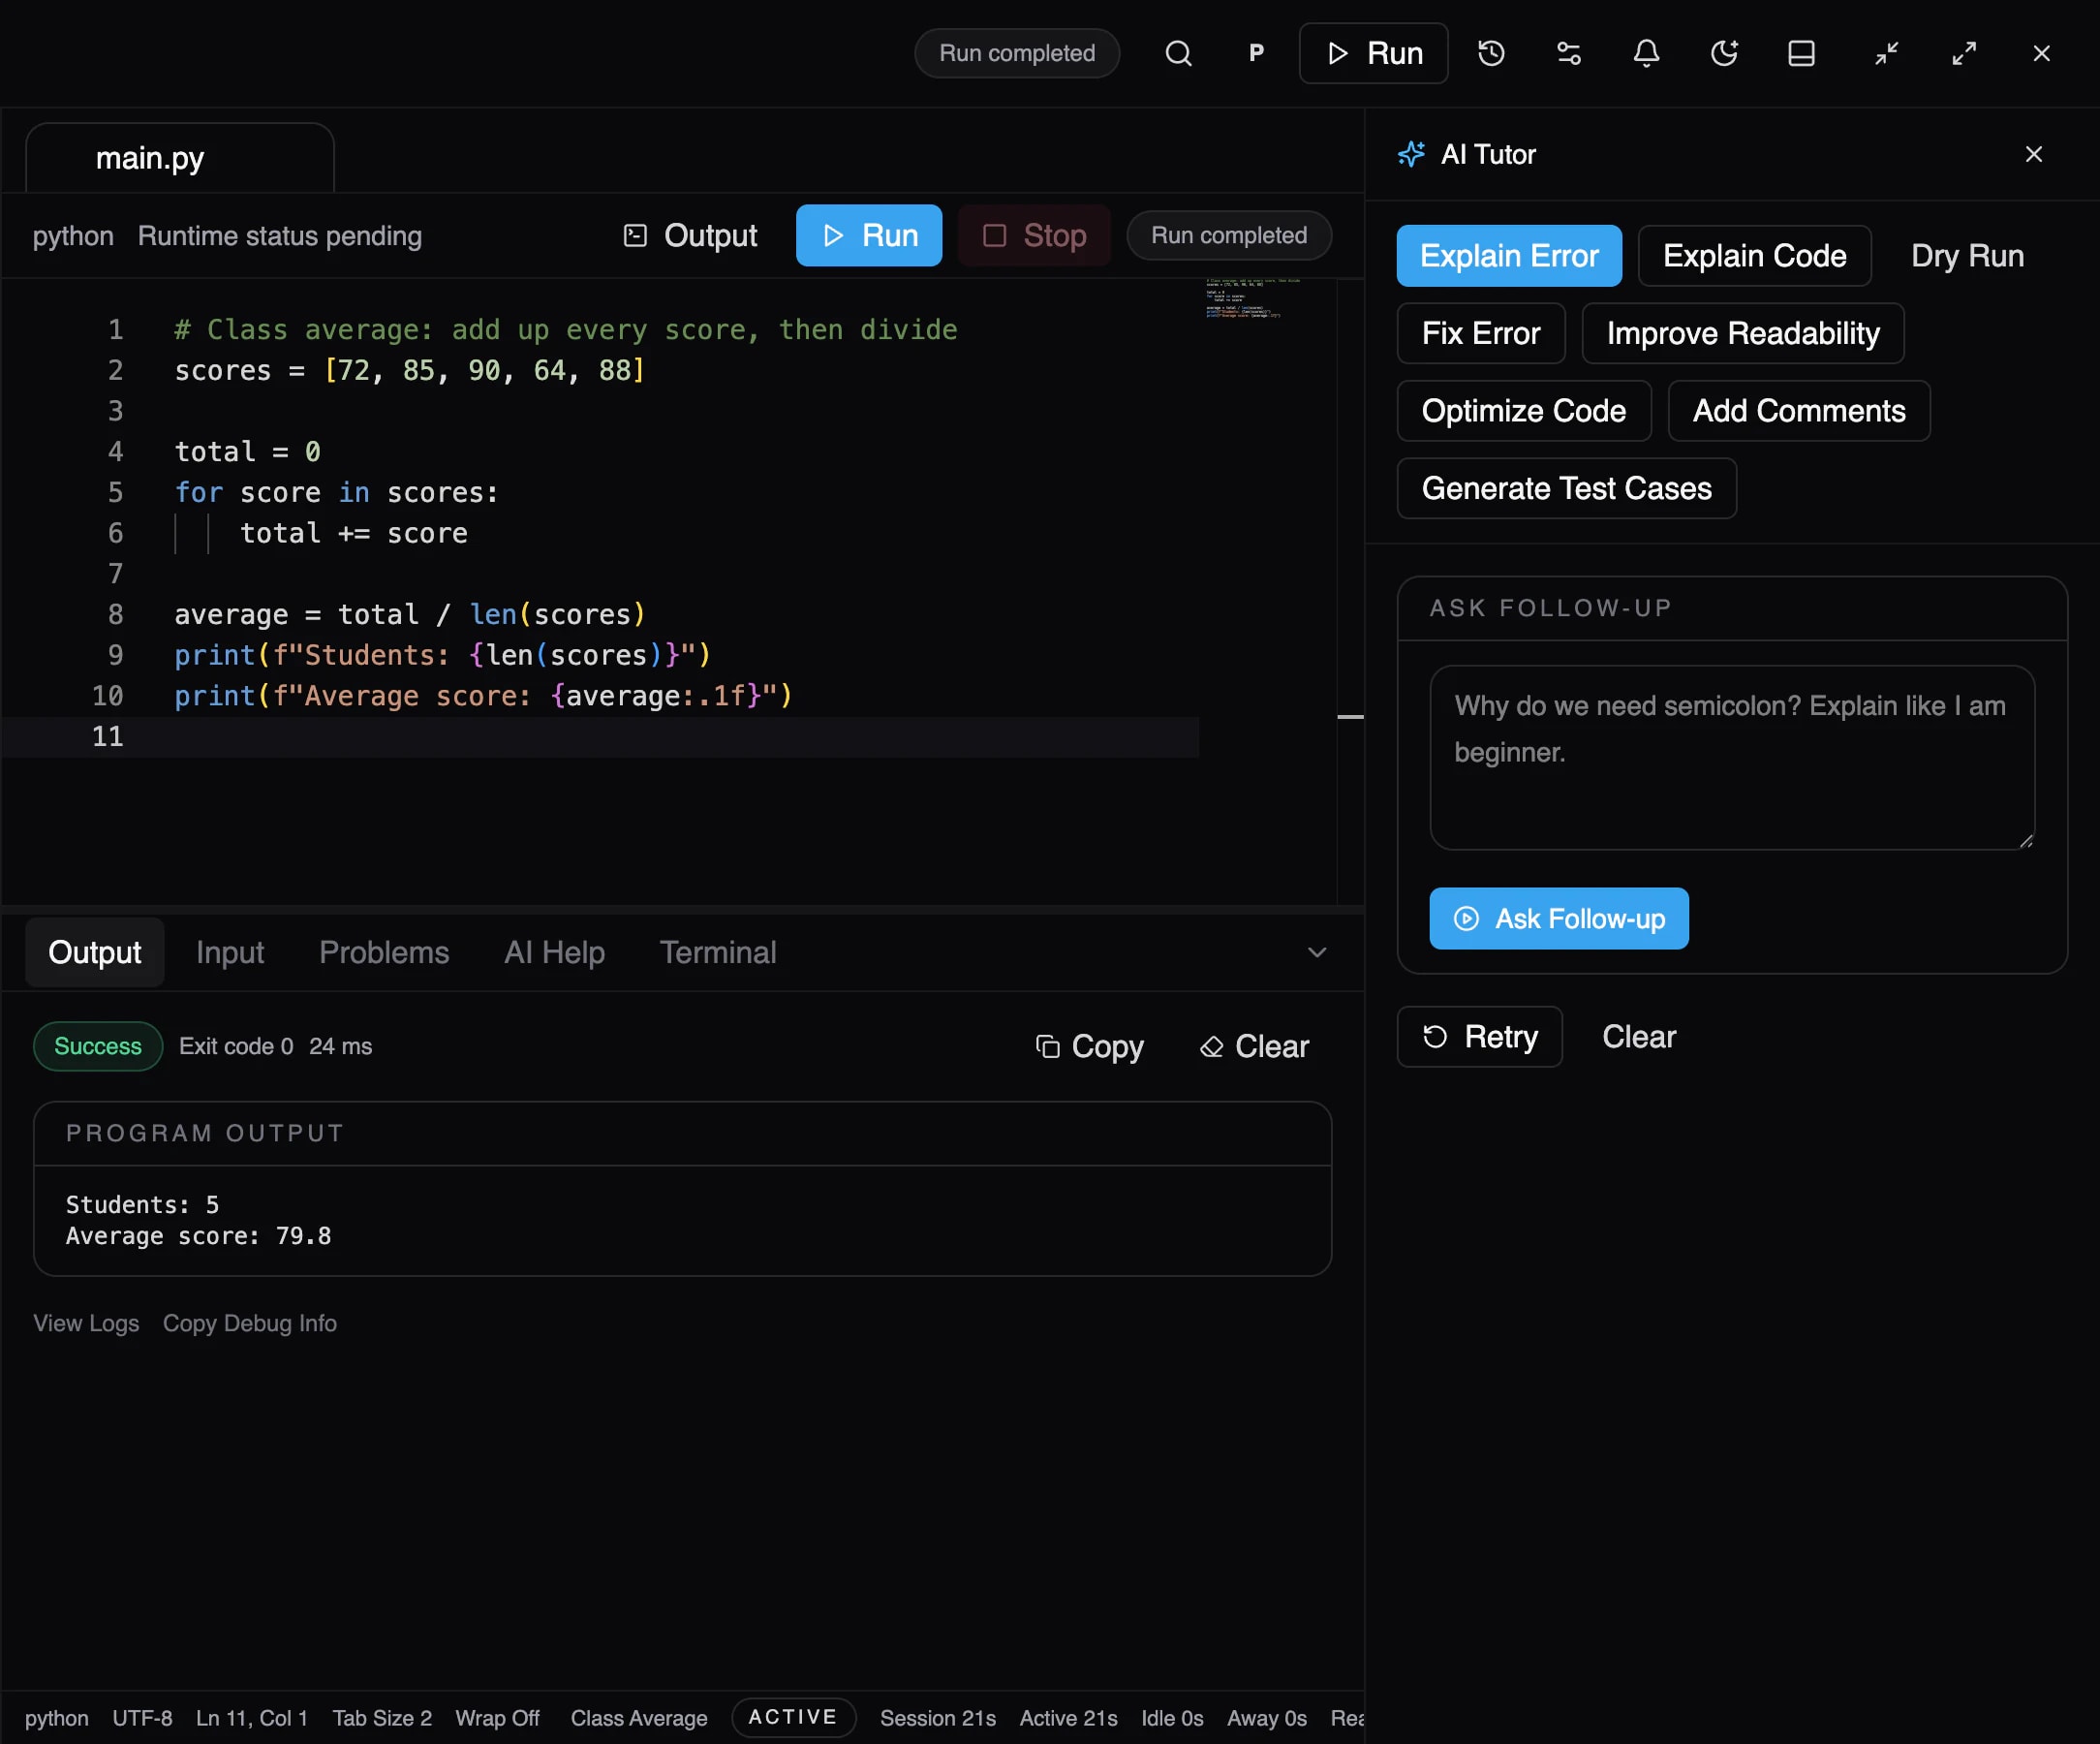Collapse the output panel with the chevron
Image resolution: width=2100 pixels, height=1744 pixels.
coord(1317,952)
